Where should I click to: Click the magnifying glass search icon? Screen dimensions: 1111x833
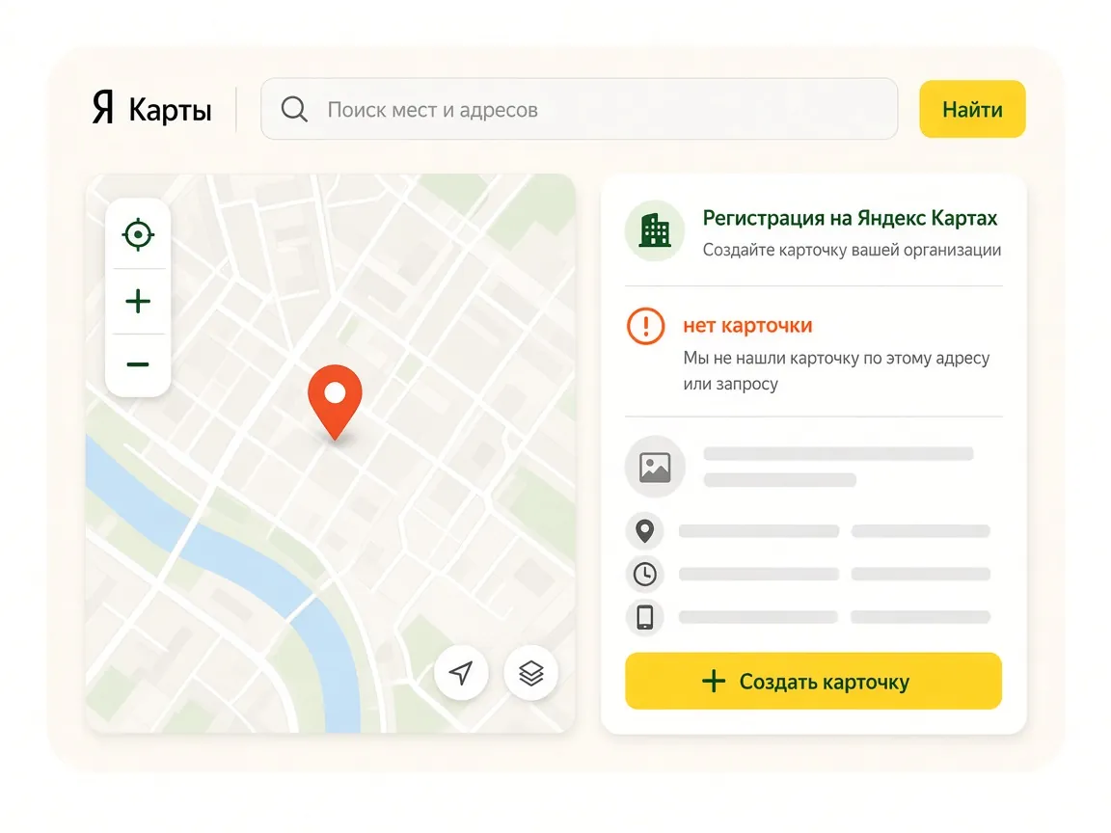click(294, 109)
